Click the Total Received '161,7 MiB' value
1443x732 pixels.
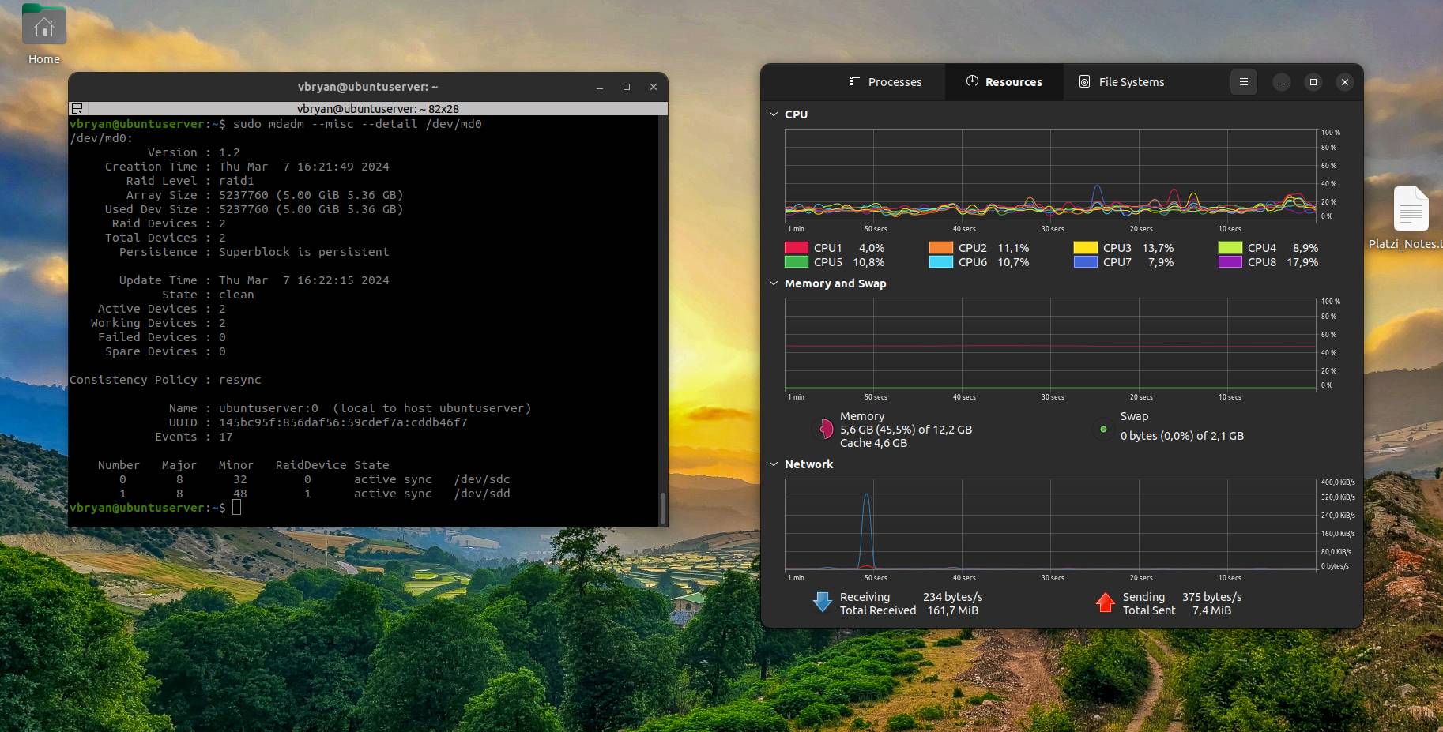(x=952, y=610)
